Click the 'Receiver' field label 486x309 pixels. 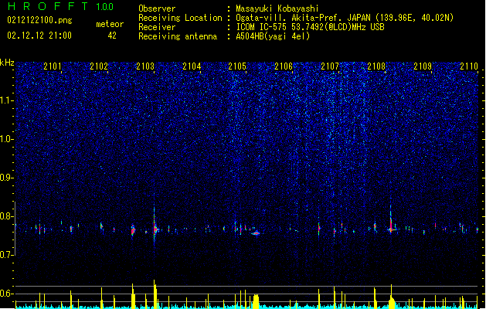157,27
